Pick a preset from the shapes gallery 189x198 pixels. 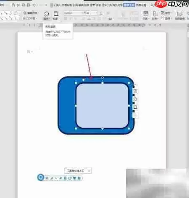10,15
